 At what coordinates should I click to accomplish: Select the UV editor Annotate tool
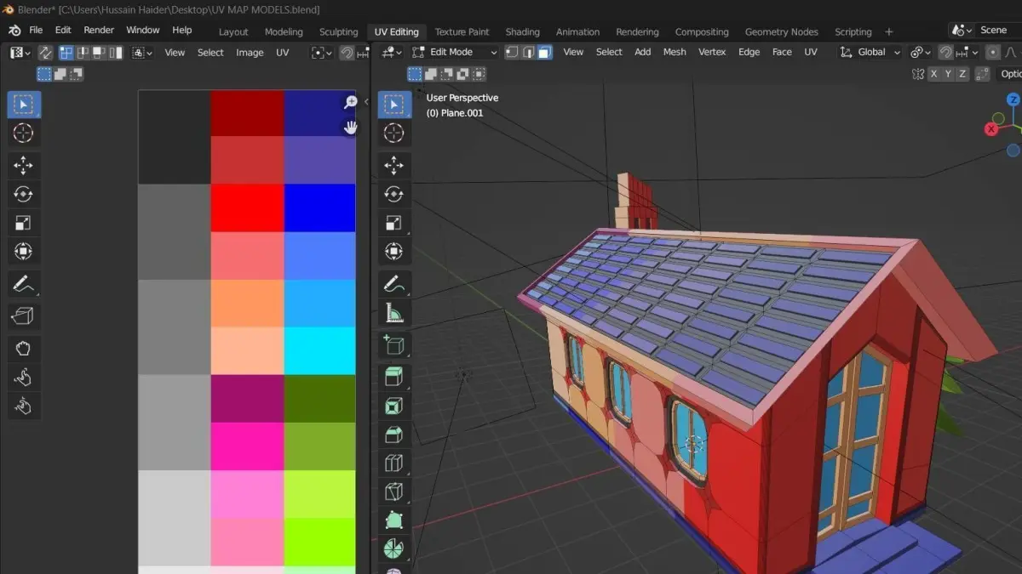pos(23,284)
